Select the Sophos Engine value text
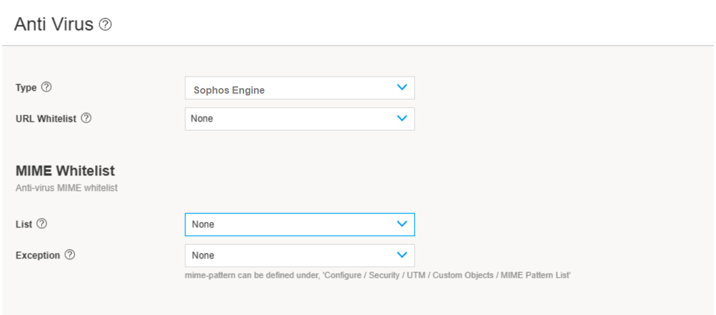The width and height of the screenshot is (716, 315). point(229,90)
